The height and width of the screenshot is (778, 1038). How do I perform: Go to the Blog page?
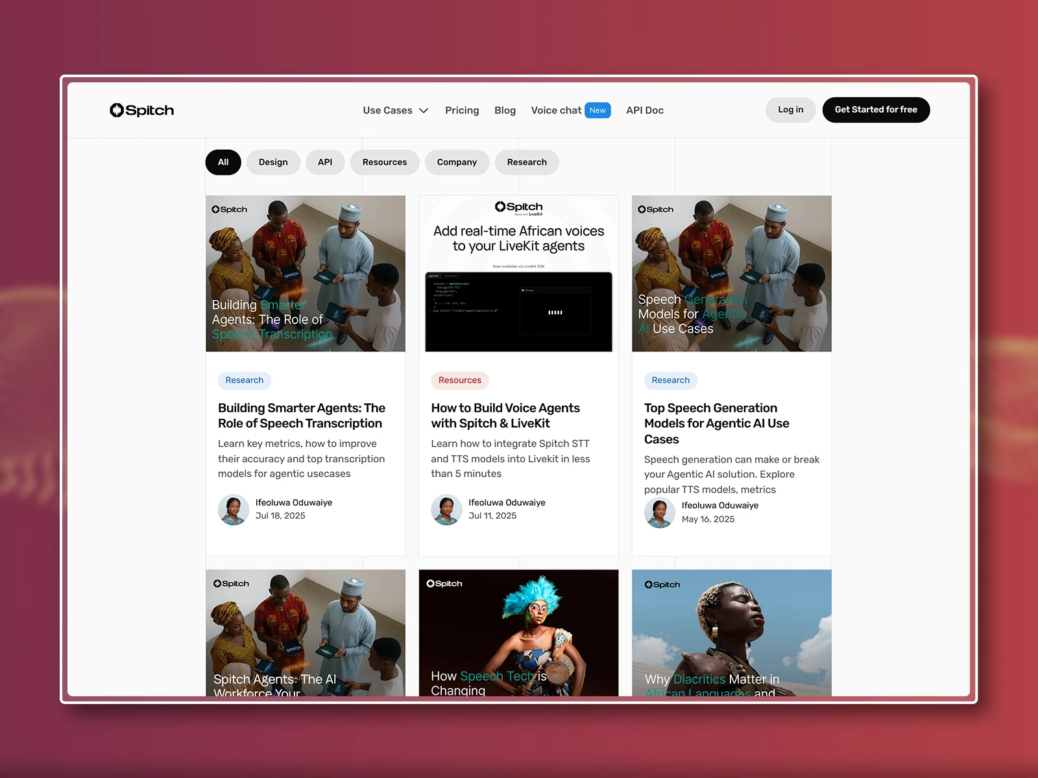[505, 110]
